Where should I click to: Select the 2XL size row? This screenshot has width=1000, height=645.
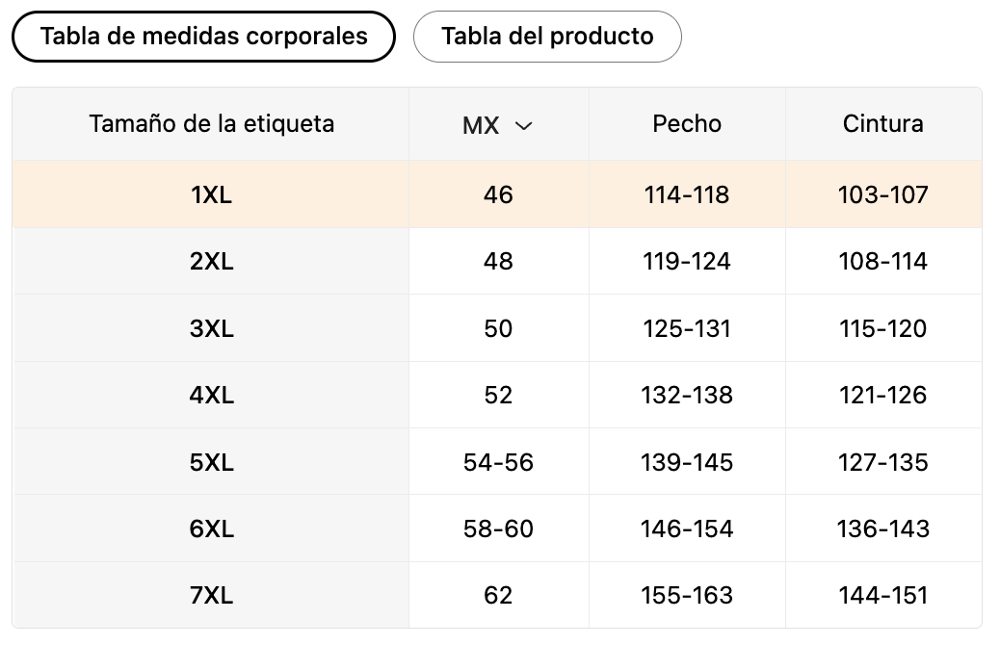point(497,261)
